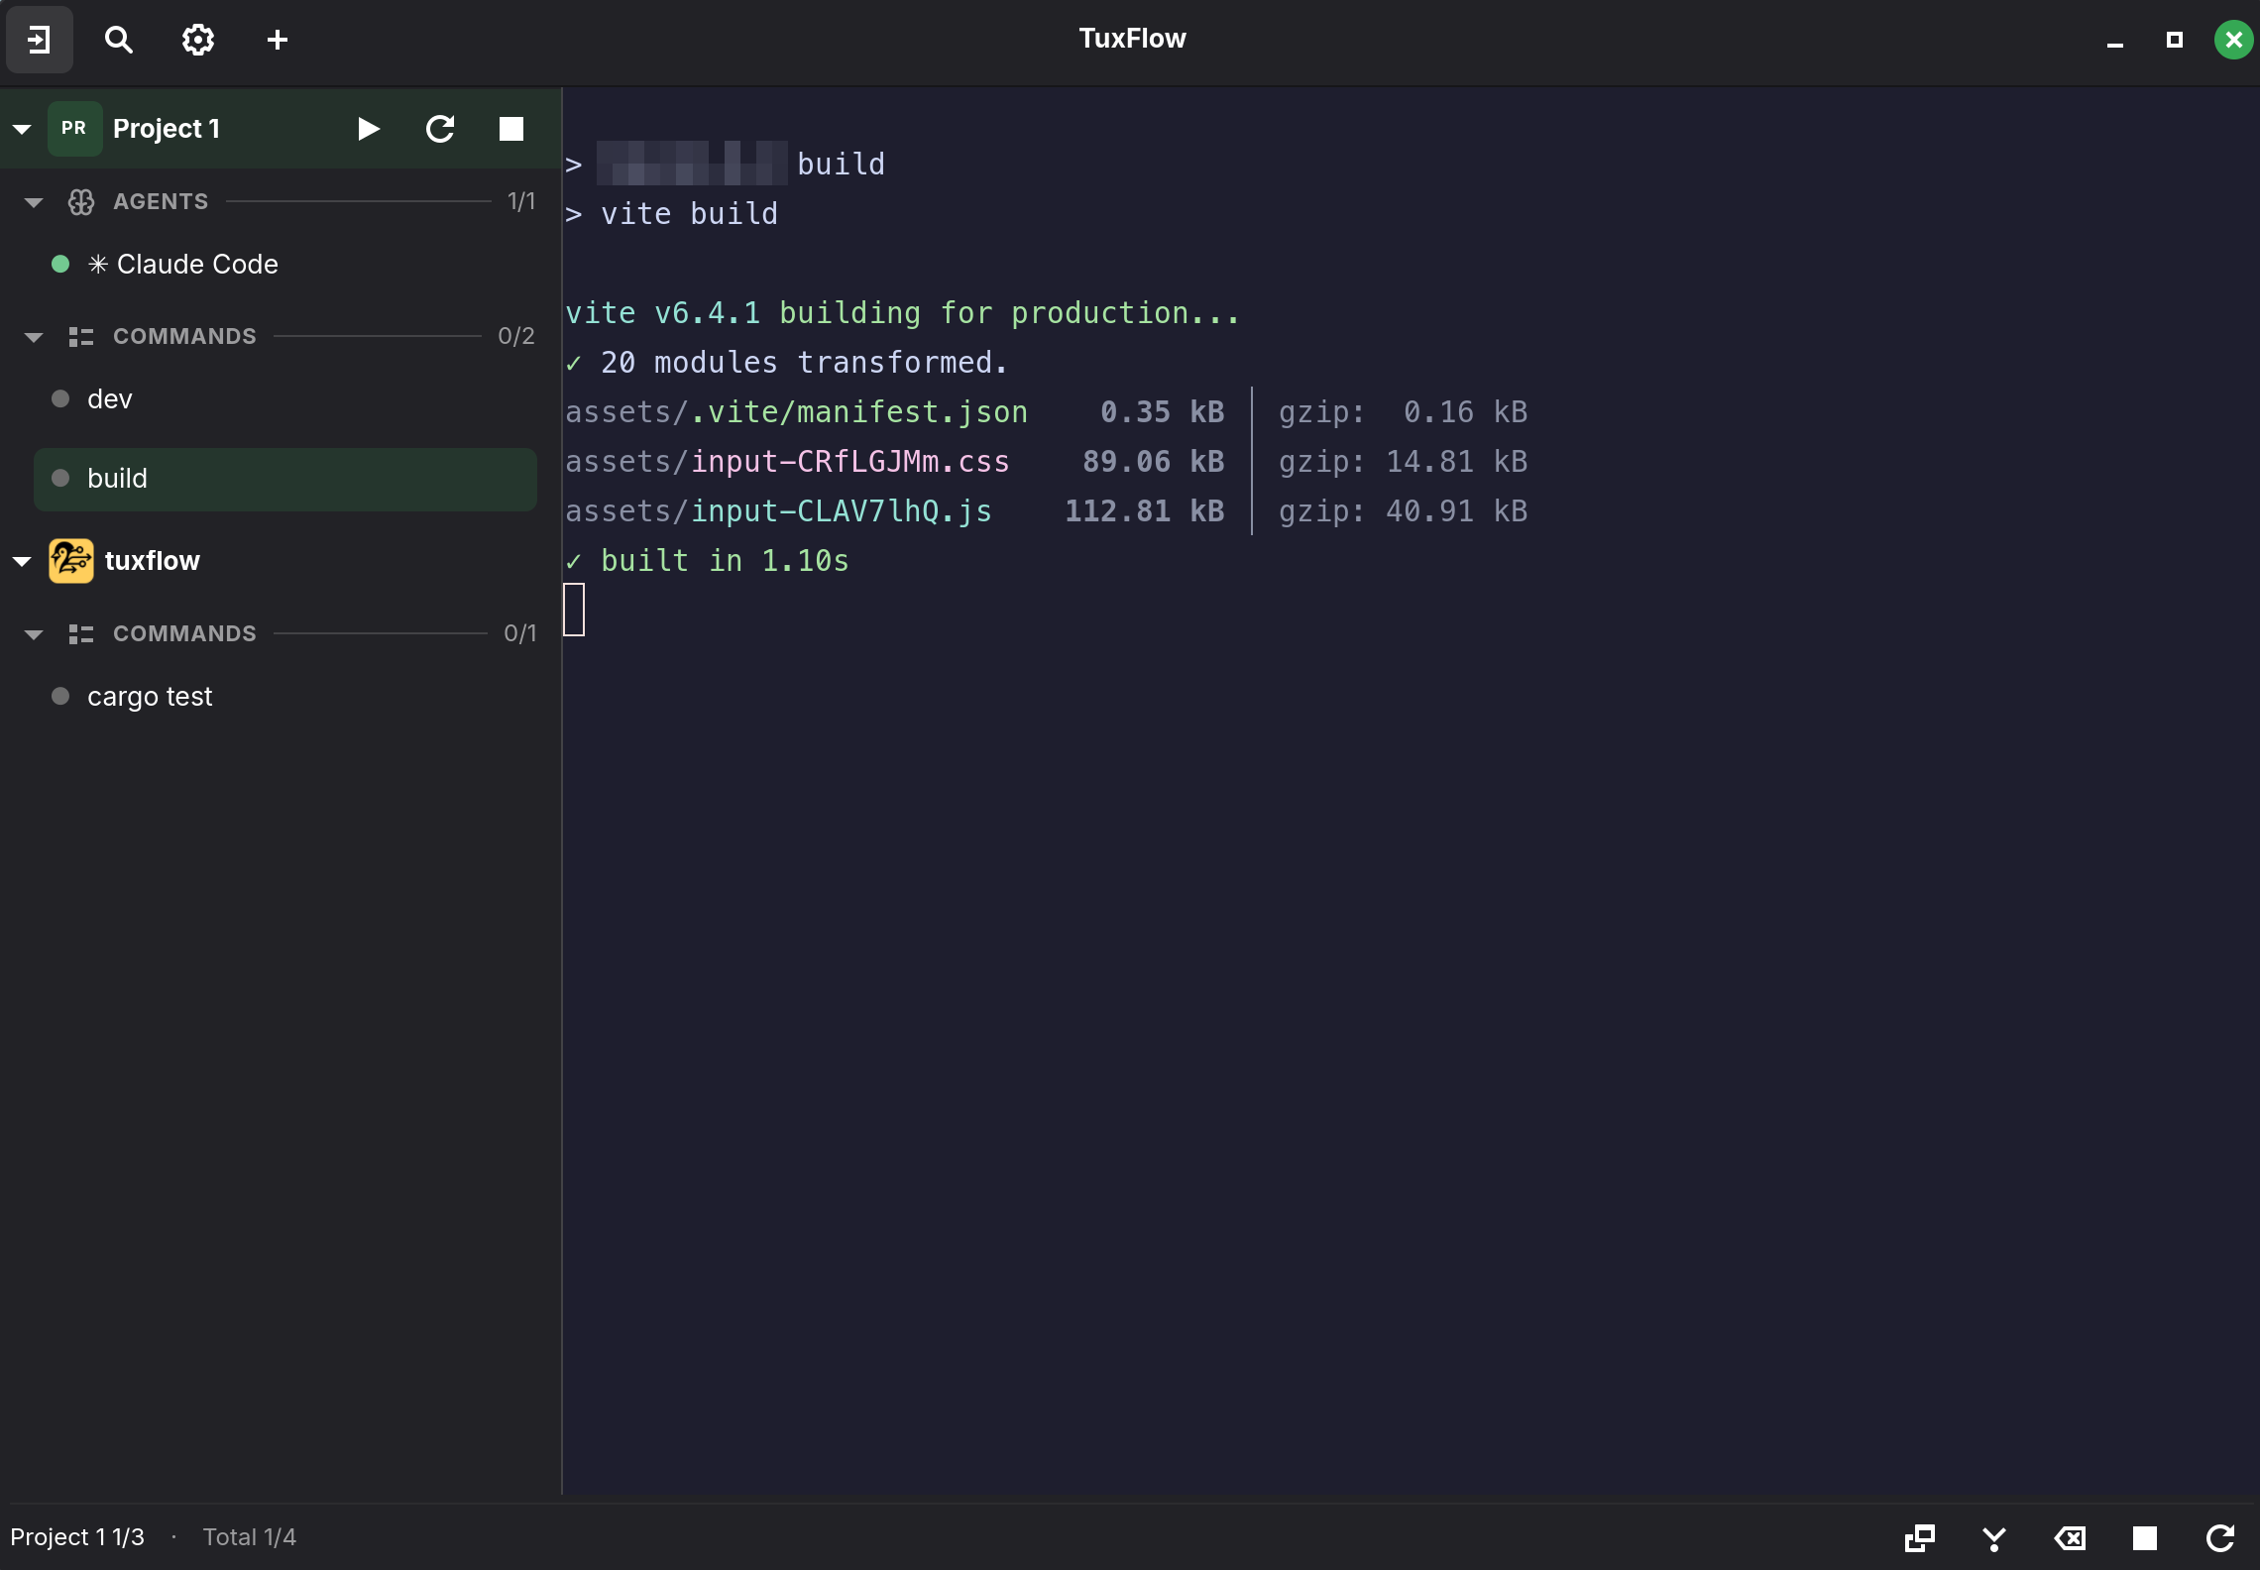Click the tuxflow 0/1 commands counter

520,634
